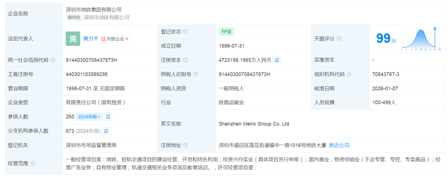Screen dimensions: 448x179
Task: Click the green 黄 avatar icon
Action: coord(73,39)
